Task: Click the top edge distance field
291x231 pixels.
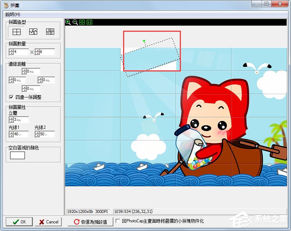Action: 34,71
